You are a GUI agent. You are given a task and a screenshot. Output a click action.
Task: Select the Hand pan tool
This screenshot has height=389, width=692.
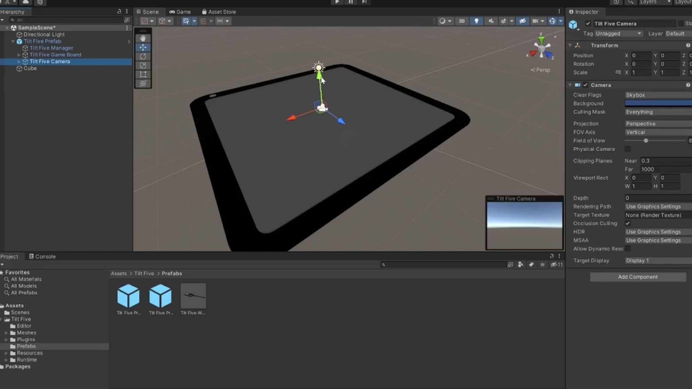tap(143, 38)
